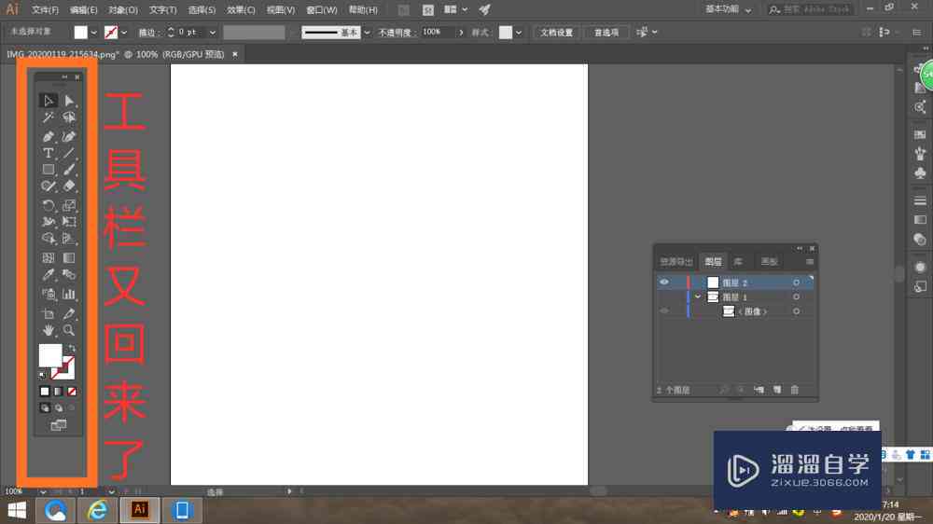Viewport: 933px width, 524px height.
Task: Select the Lasso tool
Action: [x=69, y=117]
